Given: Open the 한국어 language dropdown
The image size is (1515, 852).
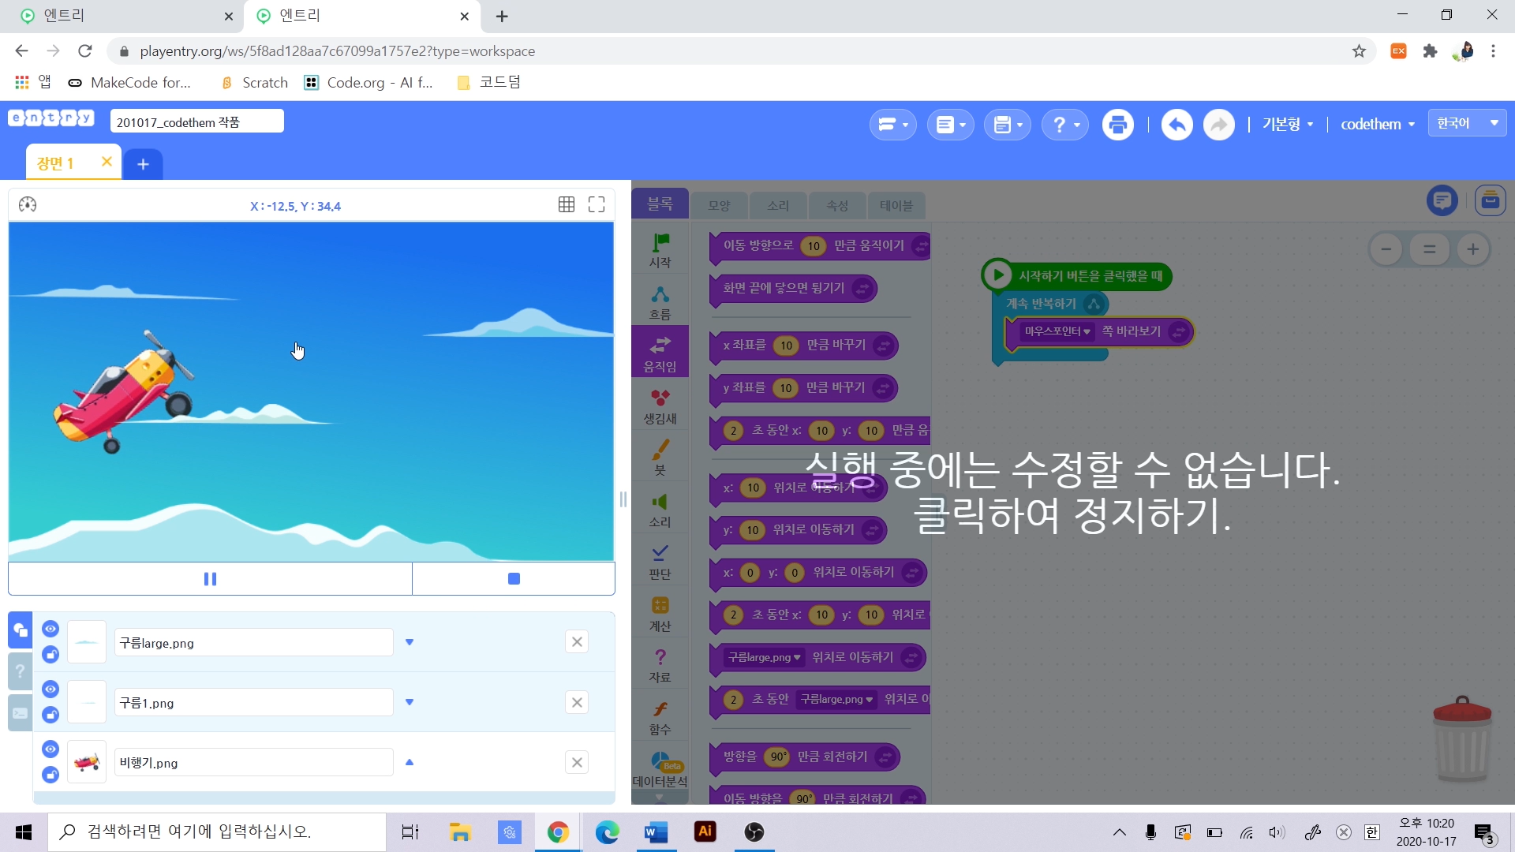Looking at the screenshot, I should 1467,123.
